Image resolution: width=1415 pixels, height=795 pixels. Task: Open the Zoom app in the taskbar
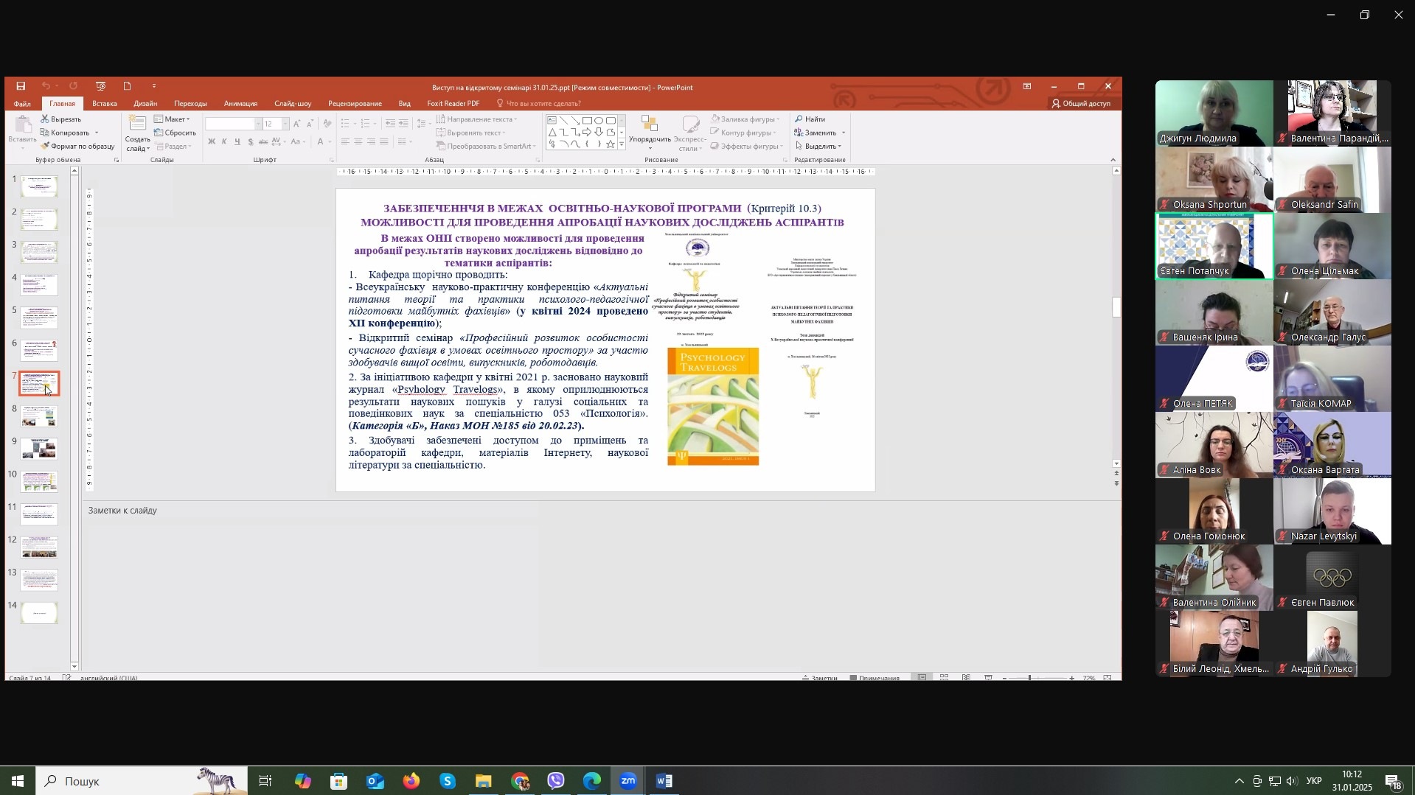[628, 781]
